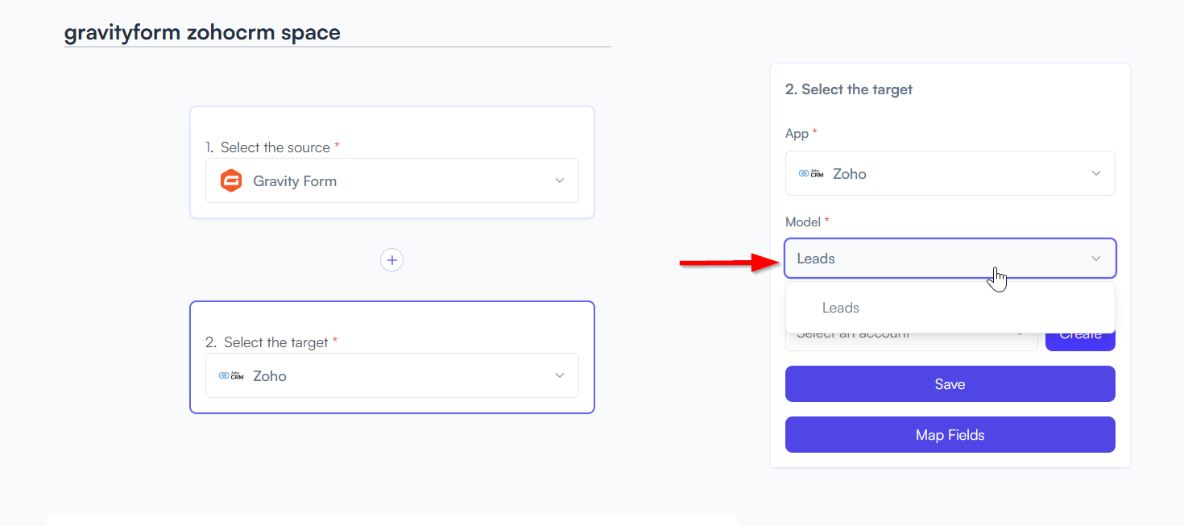Select the Zoho target field in the left card
The width and height of the screenshot is (1184, 526).
[x=392, y=375]
